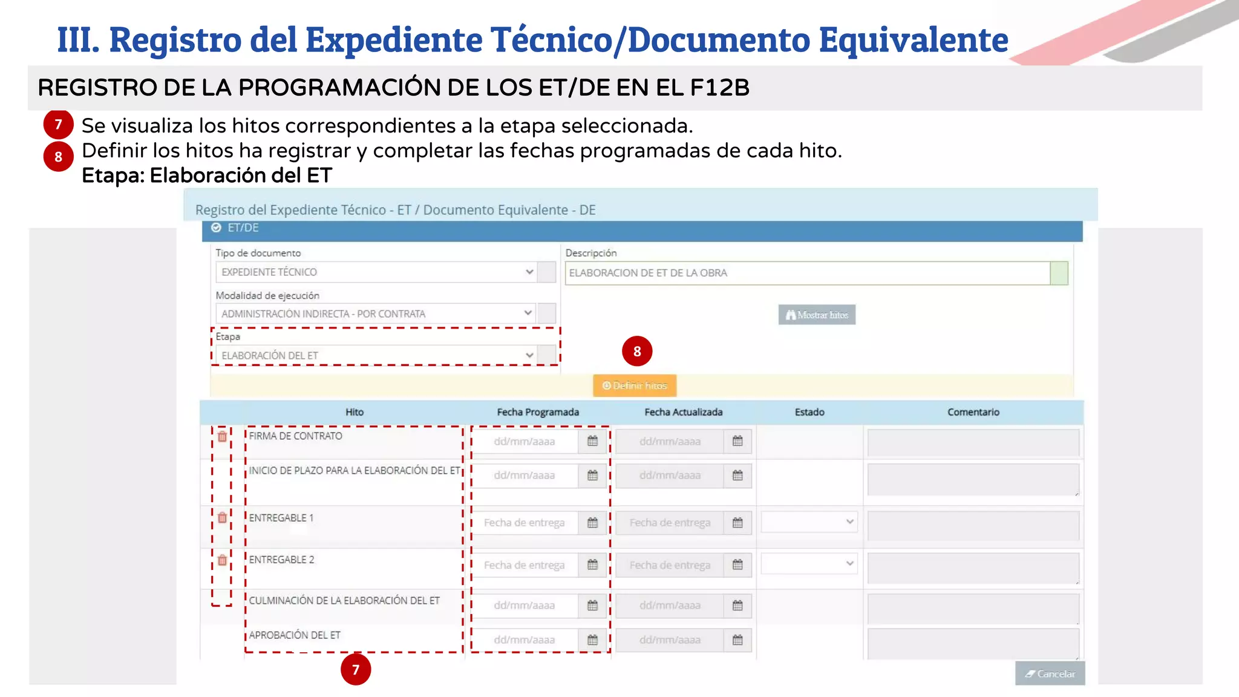Select Estado dropdown for ENTREGABLE 2
Screen dimensions: 1239x697
tap(809, 563)
